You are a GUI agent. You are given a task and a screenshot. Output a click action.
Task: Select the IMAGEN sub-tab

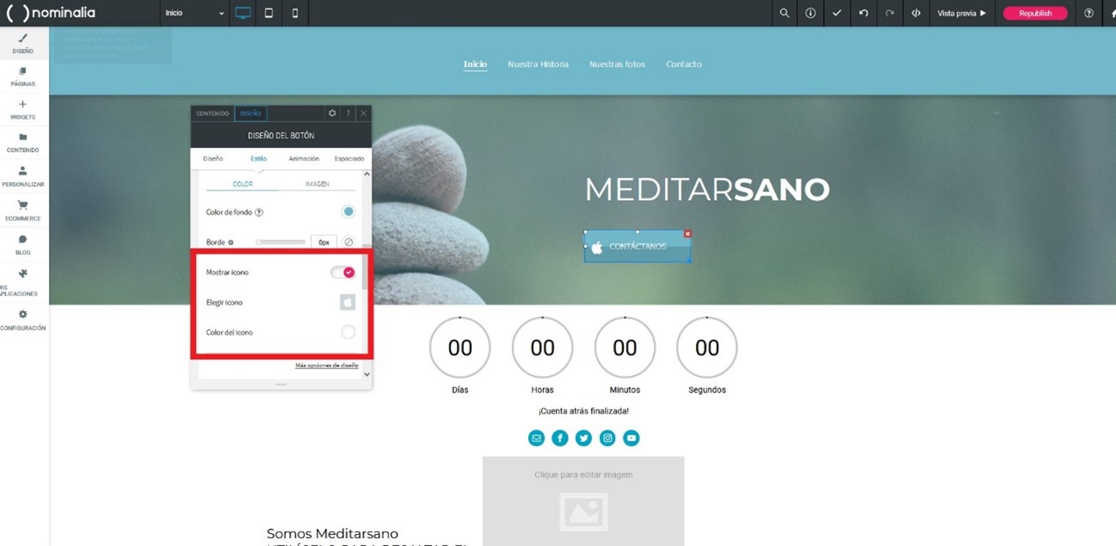(317, 185)
